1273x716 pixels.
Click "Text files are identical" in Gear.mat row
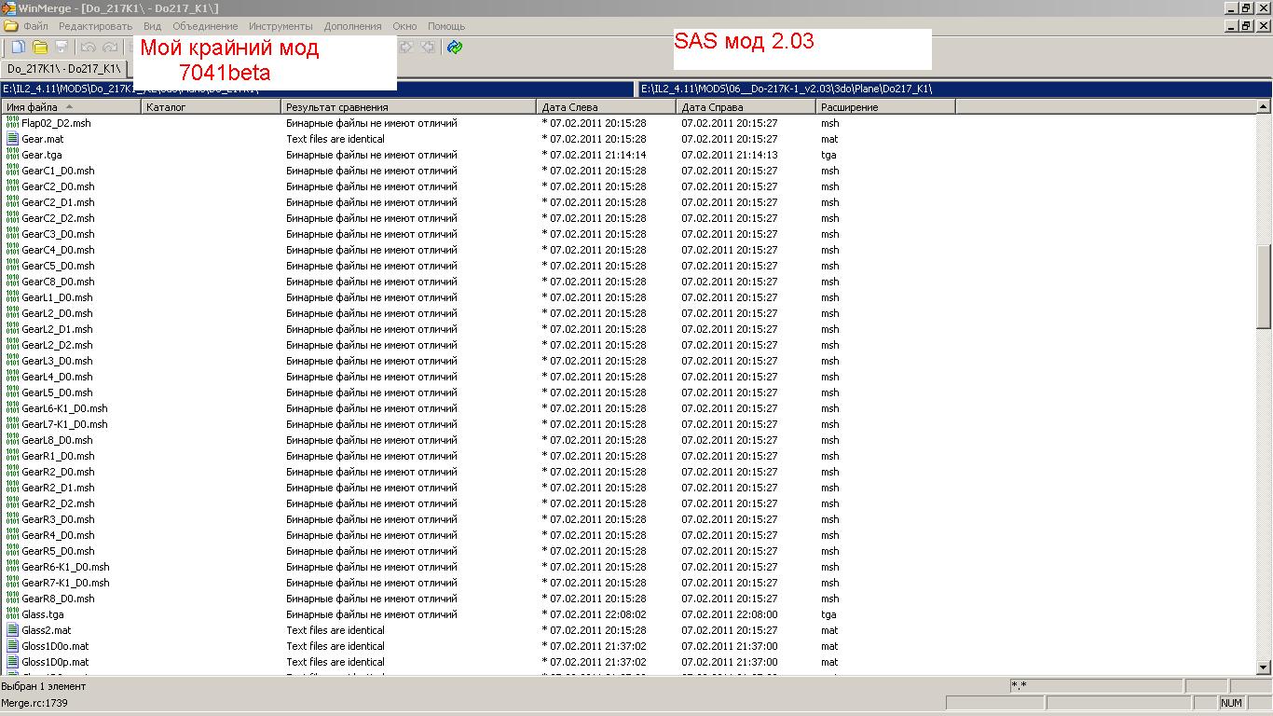coord(335,139)
